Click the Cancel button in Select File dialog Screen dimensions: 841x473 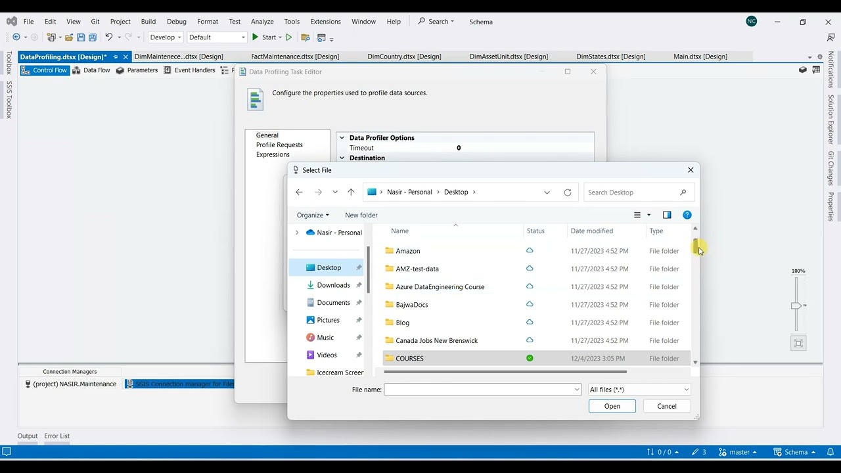(667, 406)
